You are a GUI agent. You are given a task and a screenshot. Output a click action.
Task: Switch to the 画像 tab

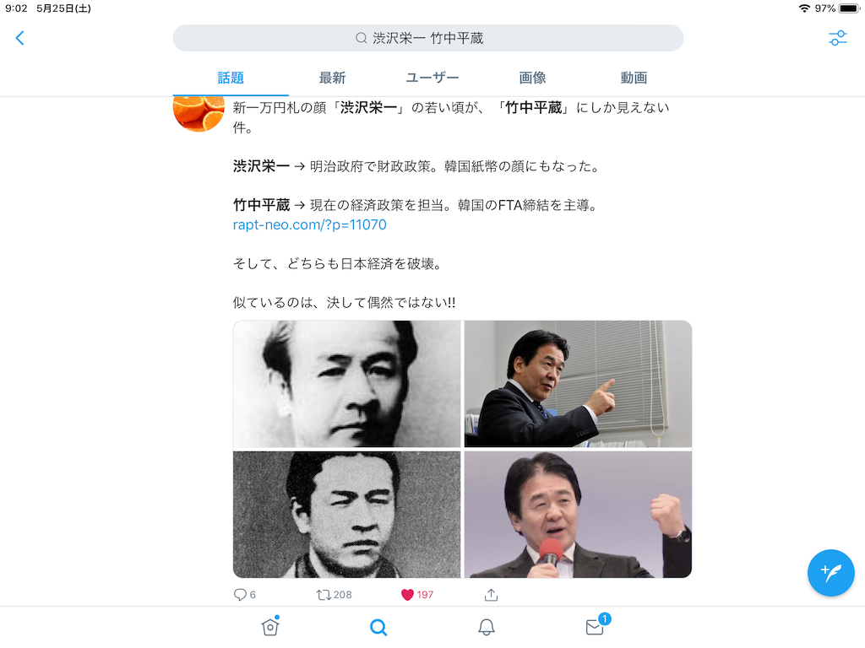pyautogui.click(x=532, y=78)
